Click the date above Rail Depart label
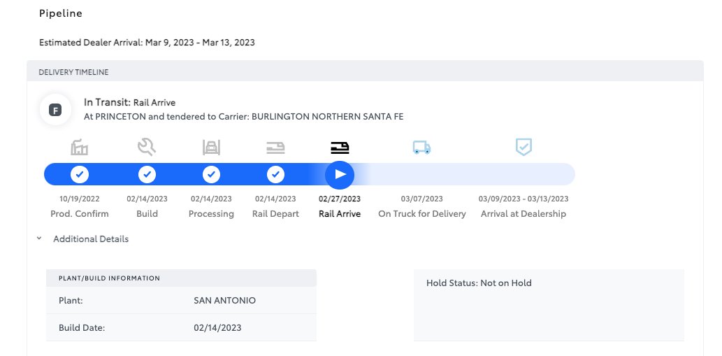 coord(275,199)
